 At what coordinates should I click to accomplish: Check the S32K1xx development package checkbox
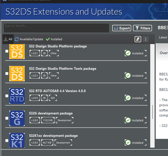(7, 140)
